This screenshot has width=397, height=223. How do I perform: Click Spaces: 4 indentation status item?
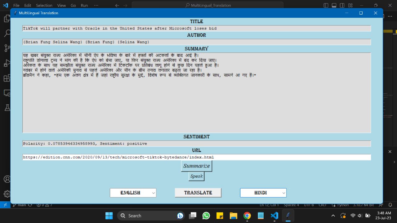pyautogui.click(x=292, y=205)
